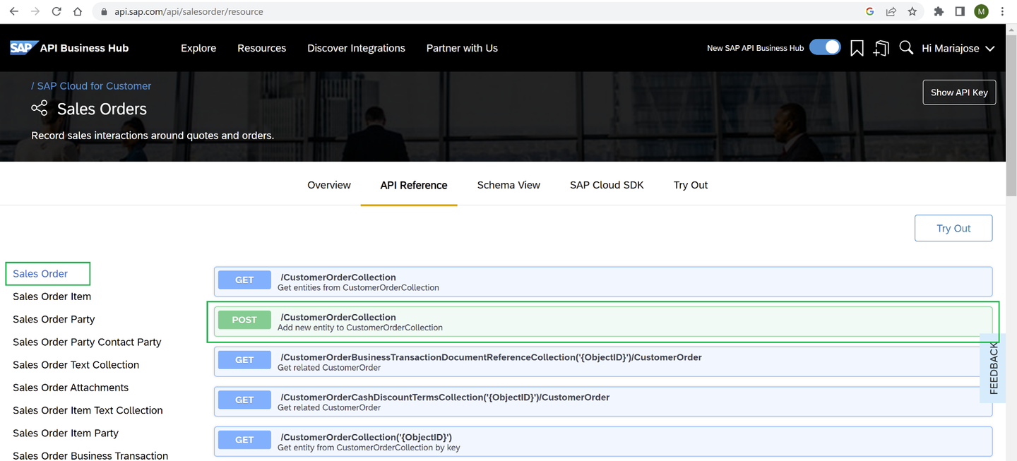Expand GET /CustomerOrderCollection operation

tap(603, 282)
